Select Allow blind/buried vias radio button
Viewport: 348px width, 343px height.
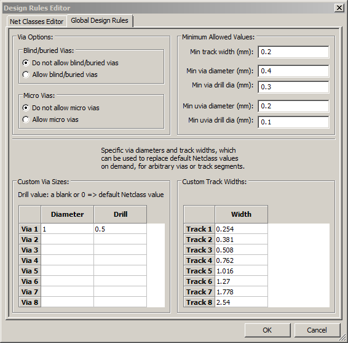pyautogui.click(x=60, y=75)
